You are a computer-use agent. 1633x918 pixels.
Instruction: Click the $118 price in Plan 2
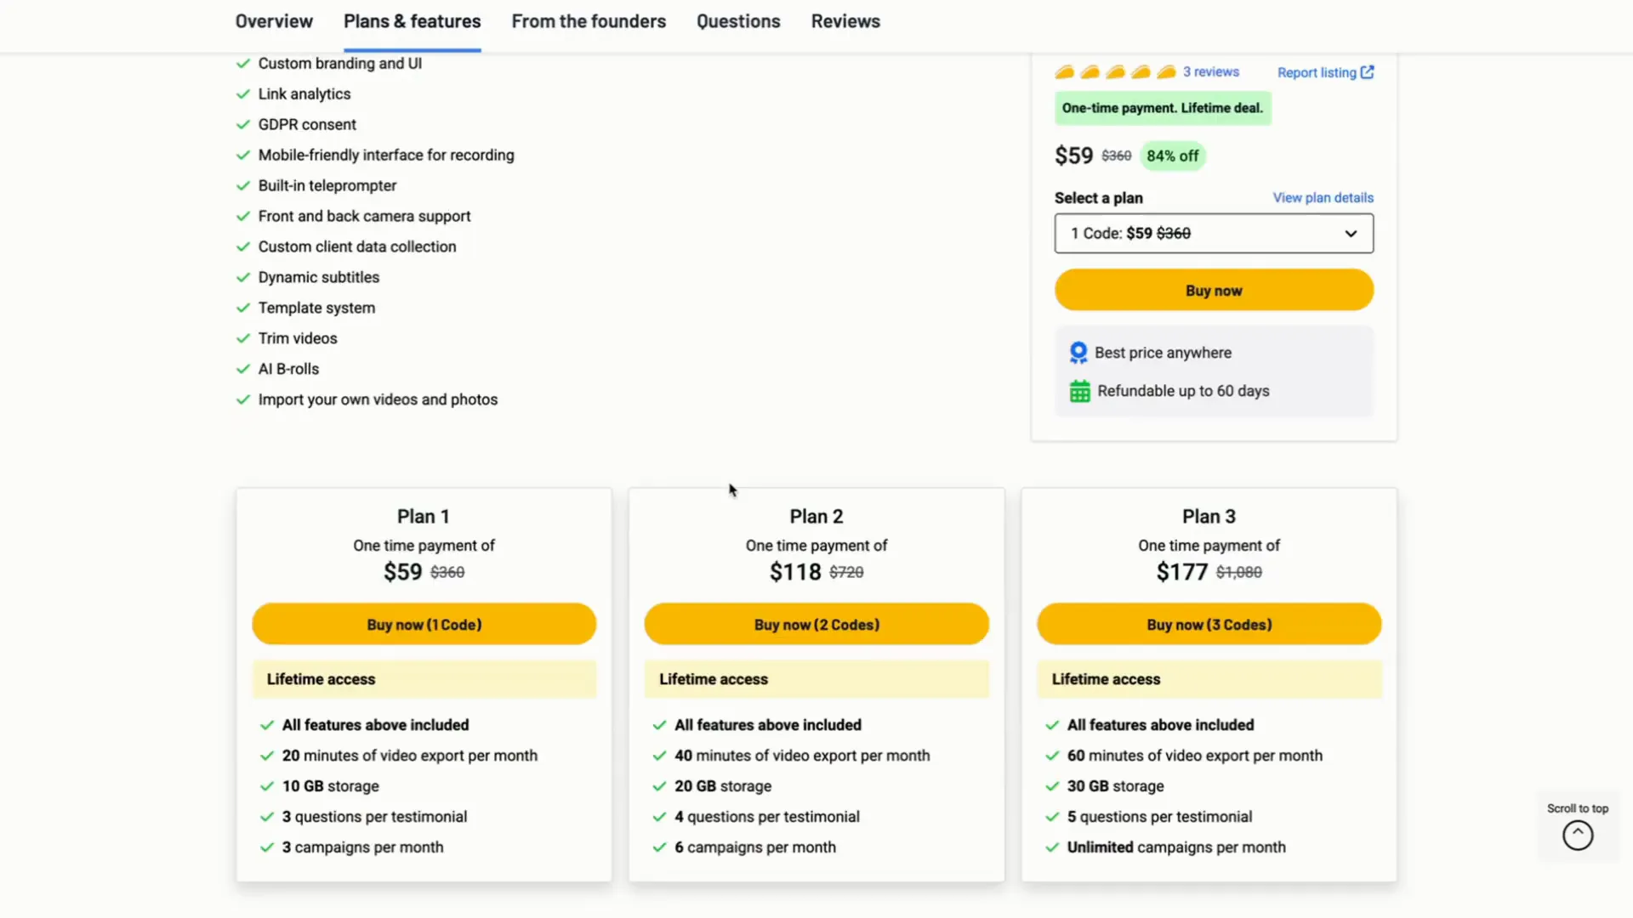point(795,572)
